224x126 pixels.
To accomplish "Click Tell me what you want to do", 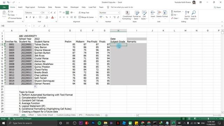I will [x=122, y=7].
